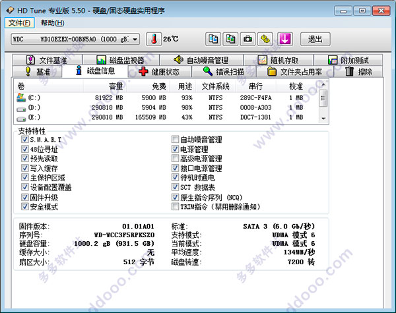Toggle the 自动噪音管理 checkbox
Screen dimensions: 396x313
point(175,139)
